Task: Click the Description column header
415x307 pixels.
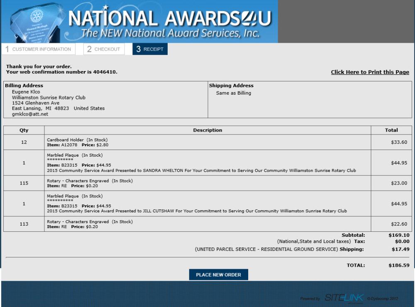Action: coord(207,130)
